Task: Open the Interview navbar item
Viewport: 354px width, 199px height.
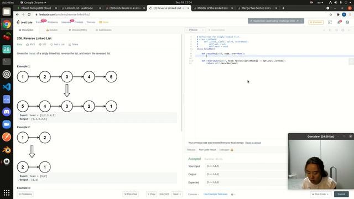Action: (x=66, y=22)
